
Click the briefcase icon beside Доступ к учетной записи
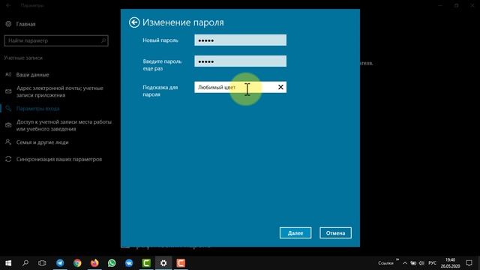(8, 125)
